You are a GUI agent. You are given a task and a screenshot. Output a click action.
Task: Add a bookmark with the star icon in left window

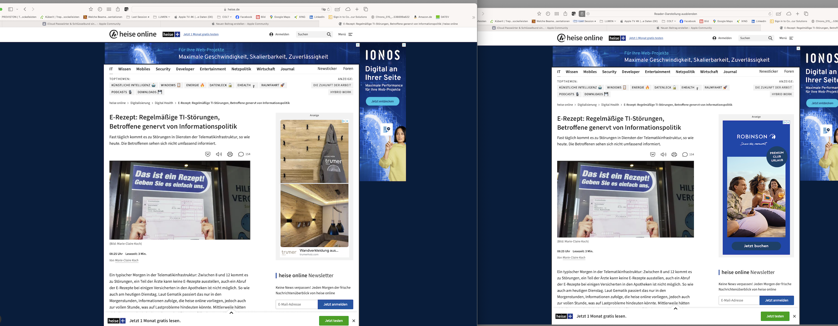91,9
